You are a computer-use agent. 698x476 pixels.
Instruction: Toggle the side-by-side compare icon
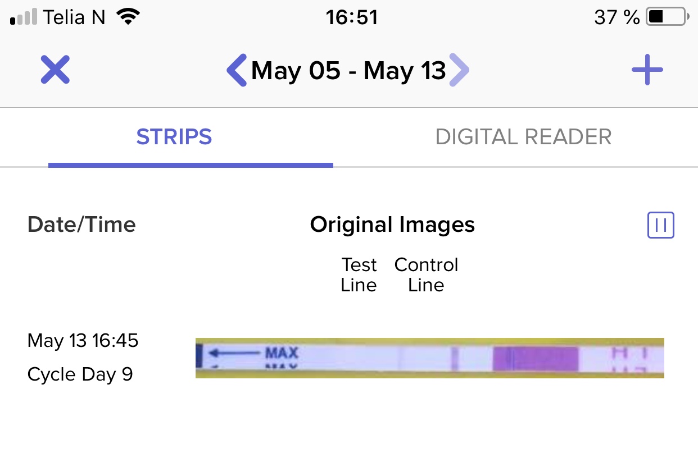pyautogui.click(x=660, y=225)
